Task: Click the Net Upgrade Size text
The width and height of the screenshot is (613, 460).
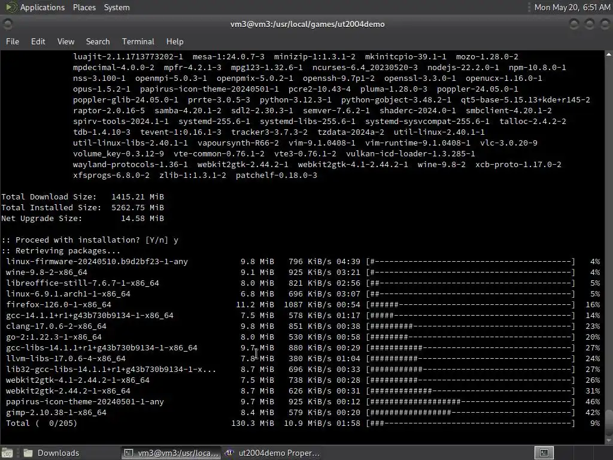Action: (83, 218)
